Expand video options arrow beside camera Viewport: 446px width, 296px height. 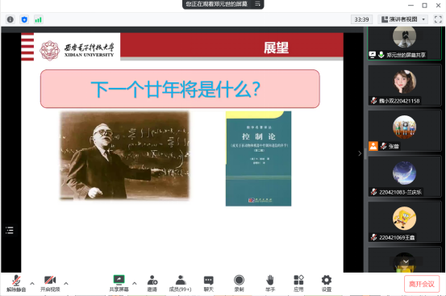tap(66, 283)
